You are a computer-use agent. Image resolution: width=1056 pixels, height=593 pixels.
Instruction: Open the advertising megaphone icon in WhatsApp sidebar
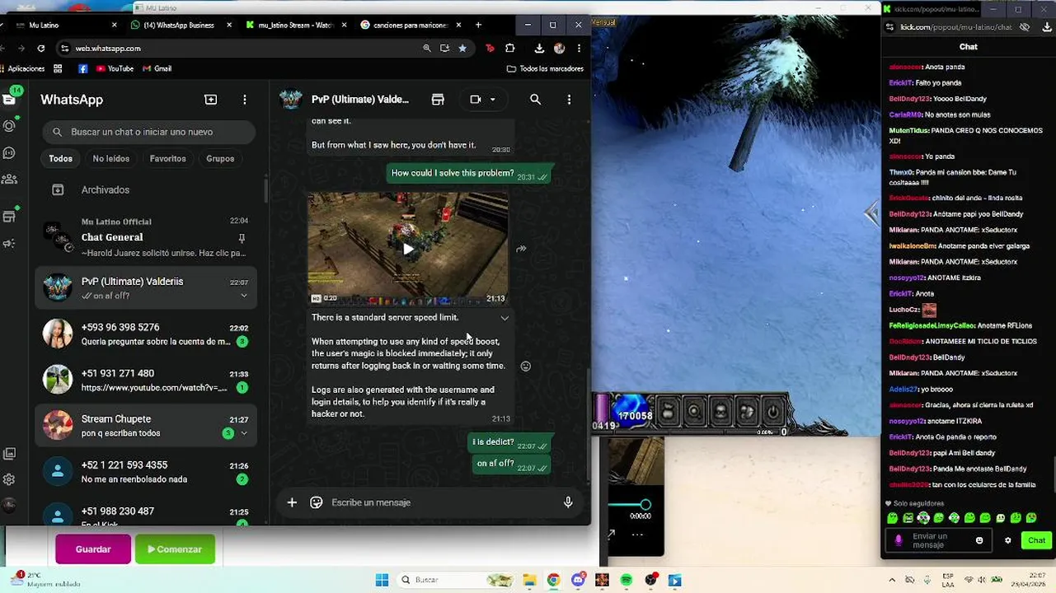(9, 244)
